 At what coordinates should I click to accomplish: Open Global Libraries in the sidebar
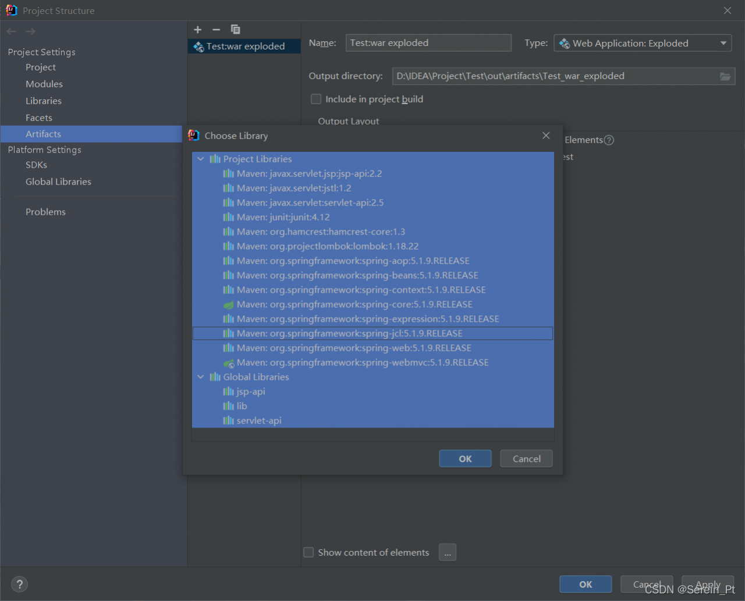click(58, 182)
